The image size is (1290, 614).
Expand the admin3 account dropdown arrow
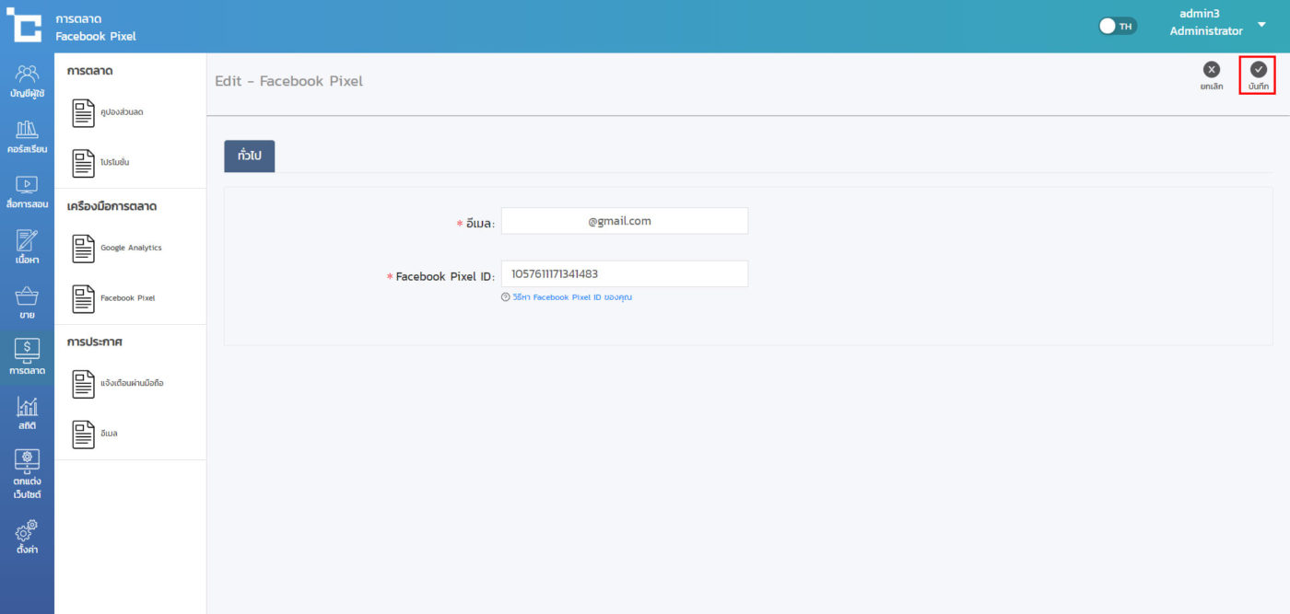(1261, 25)
